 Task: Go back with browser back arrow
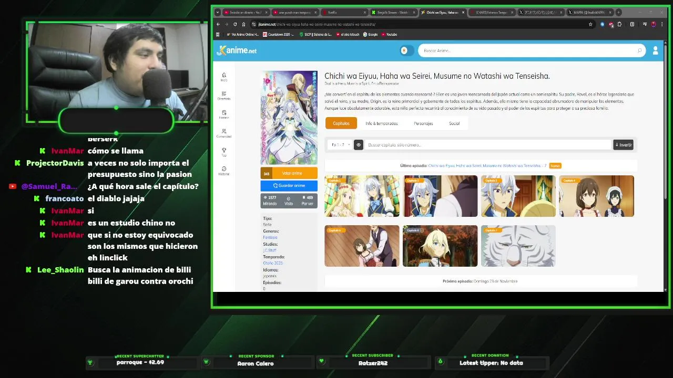pos(218,24)
